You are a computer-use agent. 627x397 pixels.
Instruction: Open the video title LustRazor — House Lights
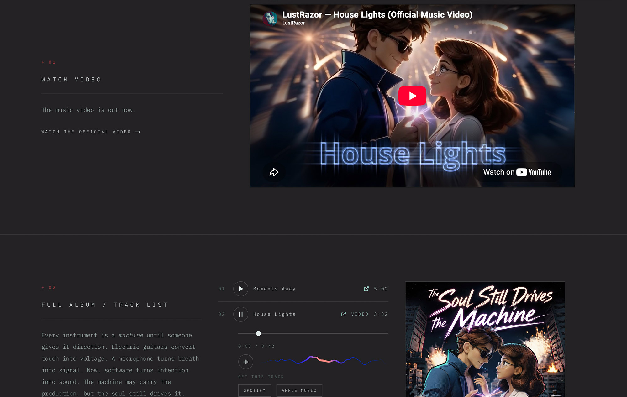(x=377, y=15)
